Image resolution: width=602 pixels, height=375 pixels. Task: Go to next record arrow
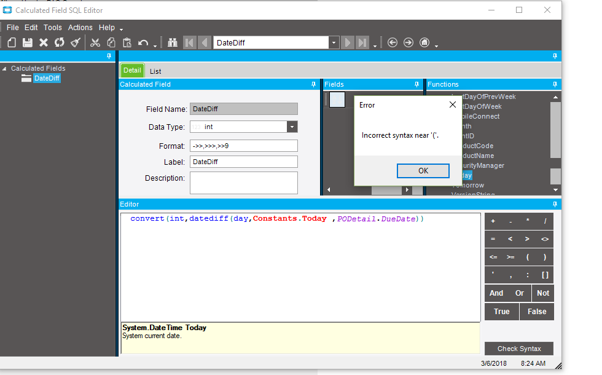(348, 42)
